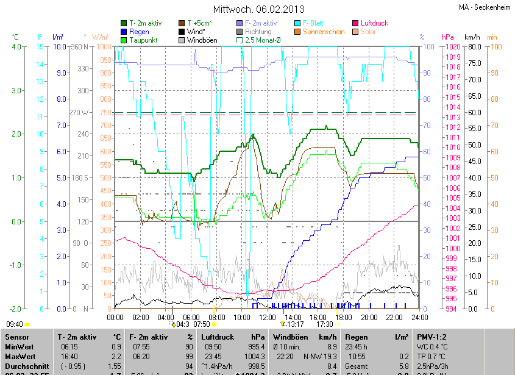
Task: Click the pink Luftdruck legend icon
Action: click(x=356, y=23)
